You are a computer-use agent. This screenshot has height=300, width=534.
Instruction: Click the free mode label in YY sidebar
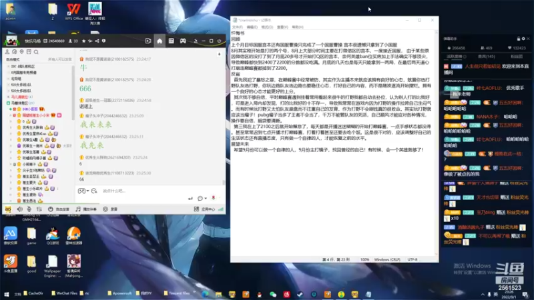pos(13,59)
